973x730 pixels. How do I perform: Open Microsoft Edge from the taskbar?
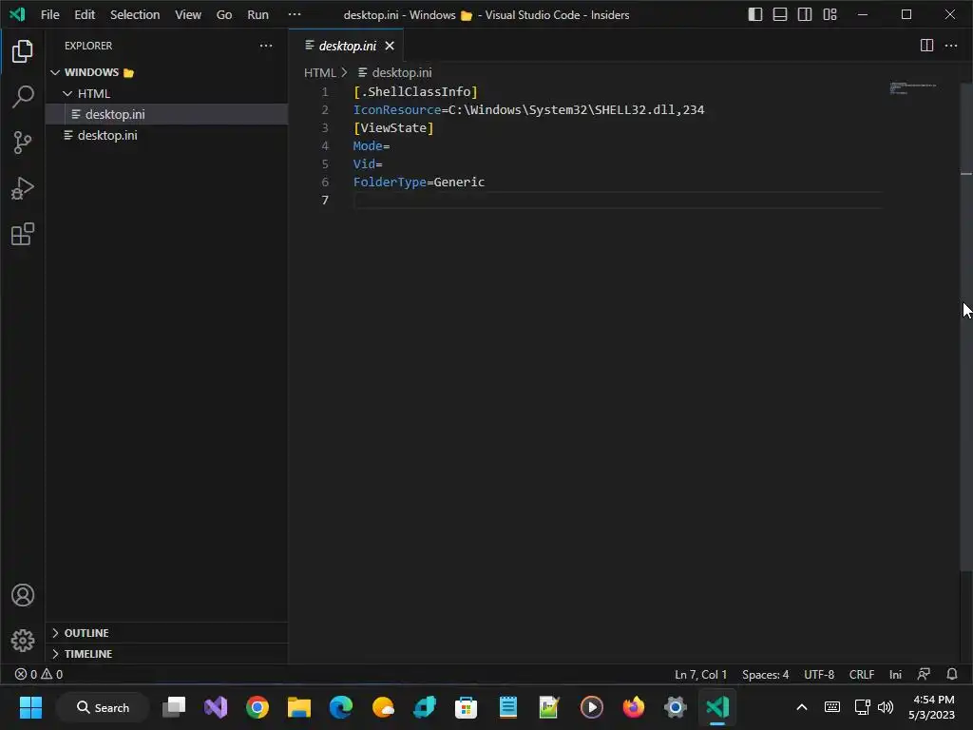(x=341, y=707)
